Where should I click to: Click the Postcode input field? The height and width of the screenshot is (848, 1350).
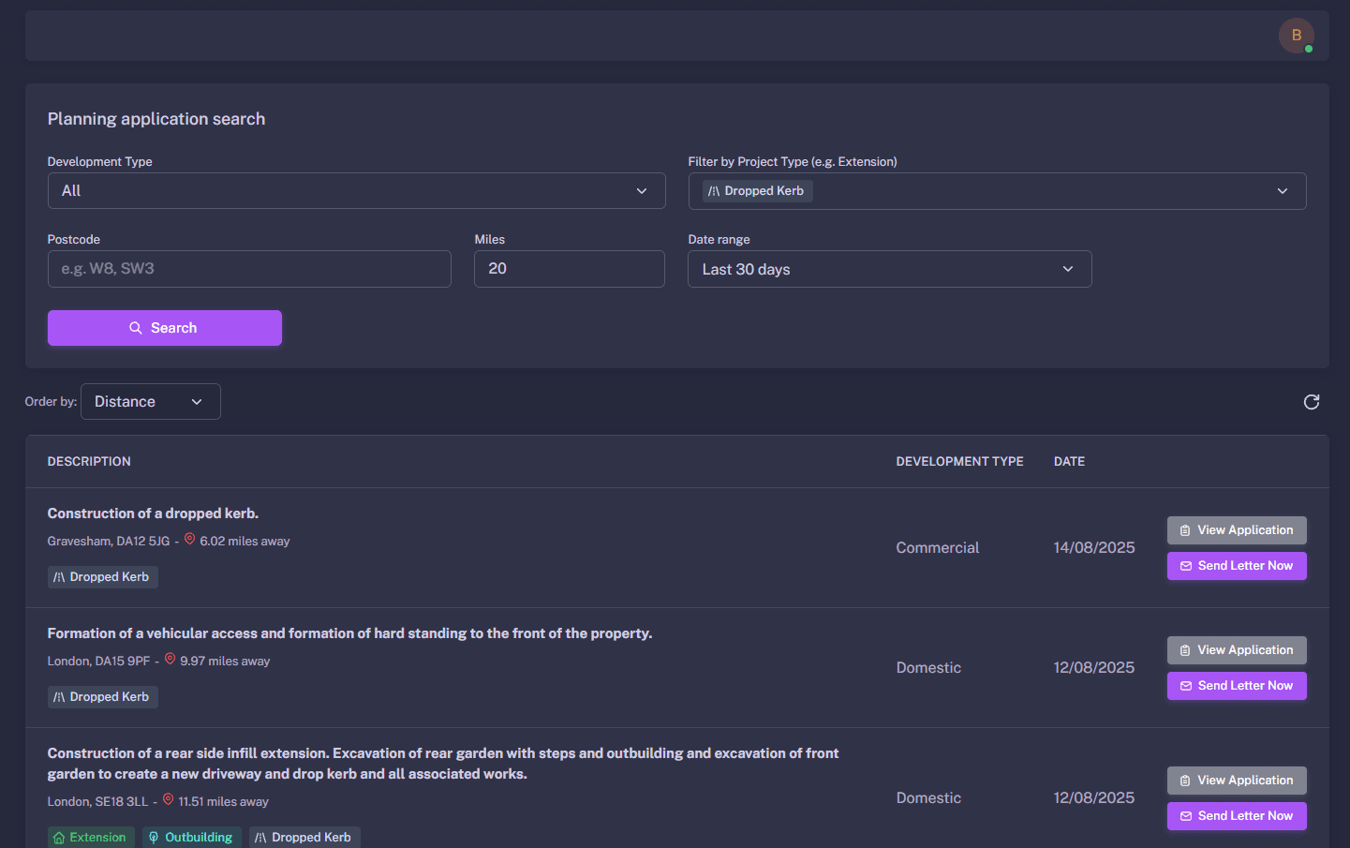click(249, 269)
